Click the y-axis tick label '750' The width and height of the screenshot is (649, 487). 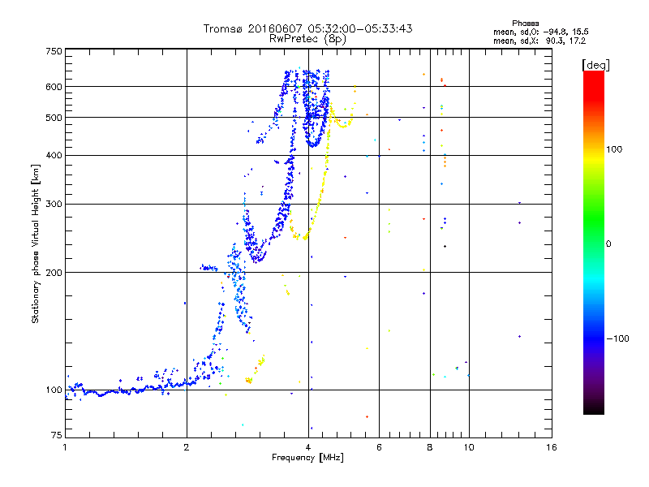54,51
